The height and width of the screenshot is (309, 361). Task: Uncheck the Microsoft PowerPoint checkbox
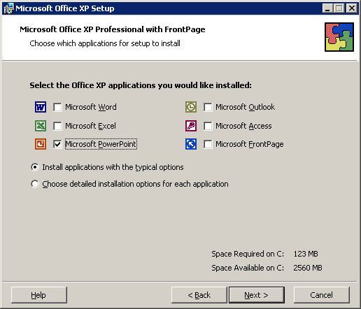(57, 144)
